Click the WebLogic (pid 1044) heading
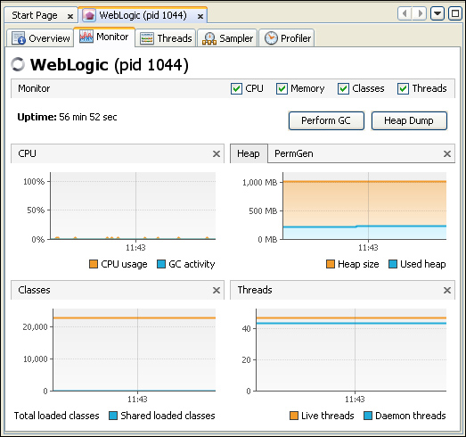Viewport: 466px width, 437px height. 110,64
